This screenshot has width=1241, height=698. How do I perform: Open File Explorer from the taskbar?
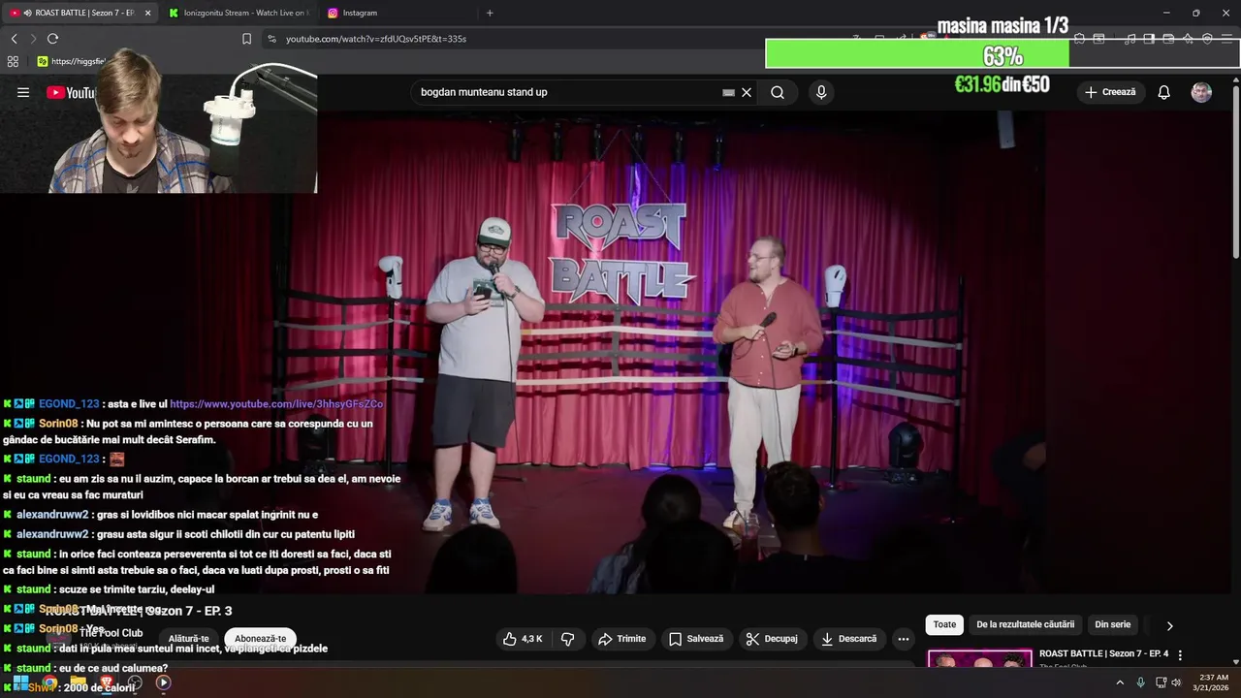click(x=78, y=682)
